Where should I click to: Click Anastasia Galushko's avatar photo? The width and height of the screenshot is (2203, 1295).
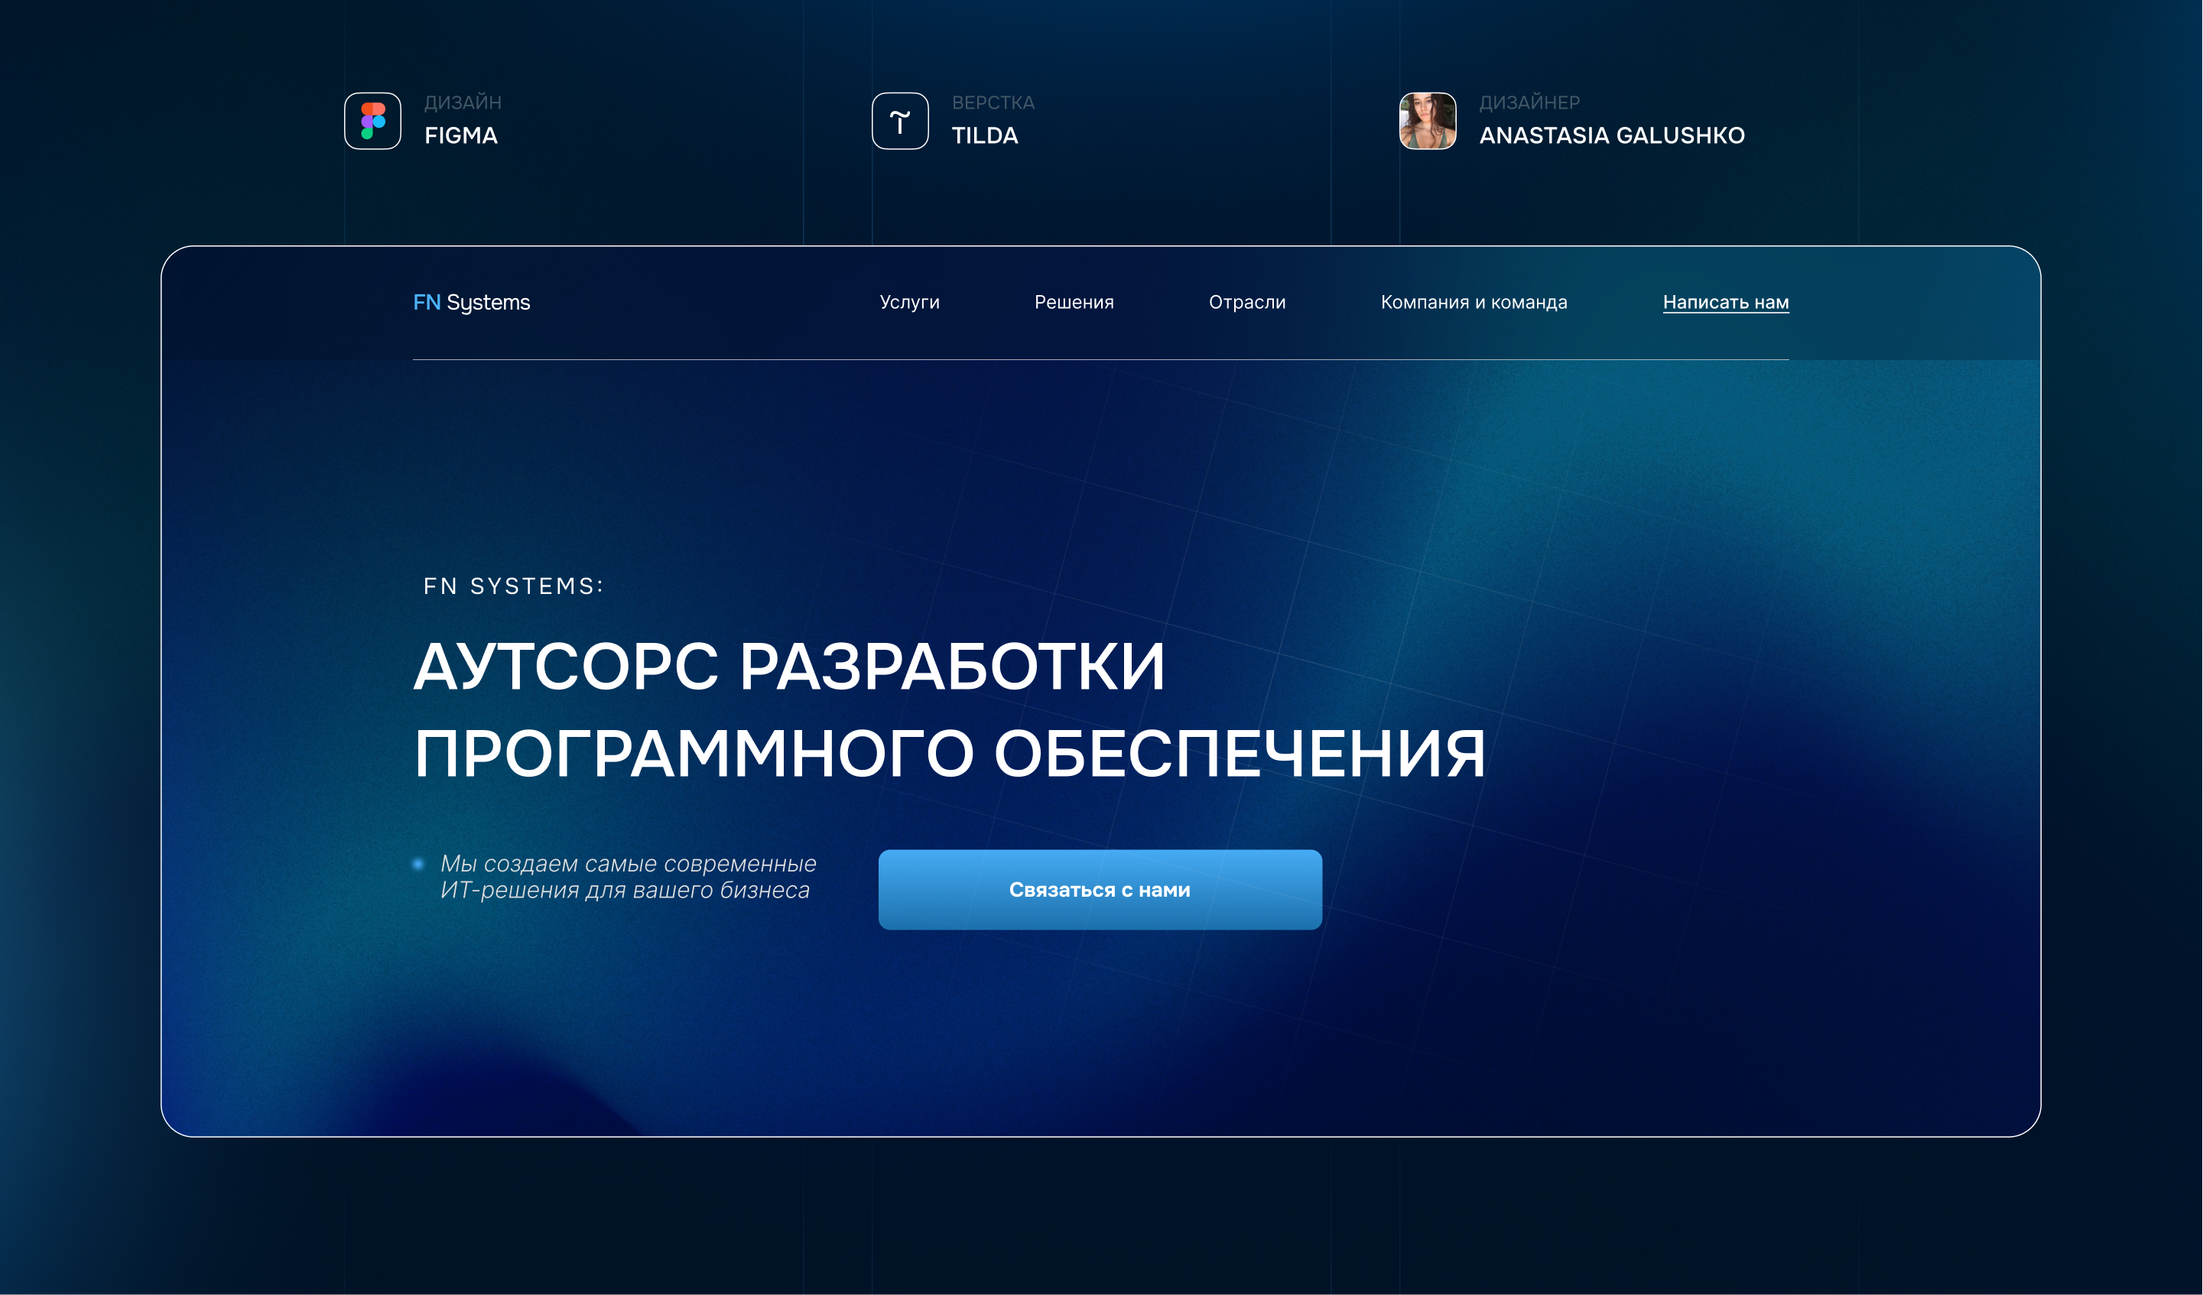pos(1427,121)
